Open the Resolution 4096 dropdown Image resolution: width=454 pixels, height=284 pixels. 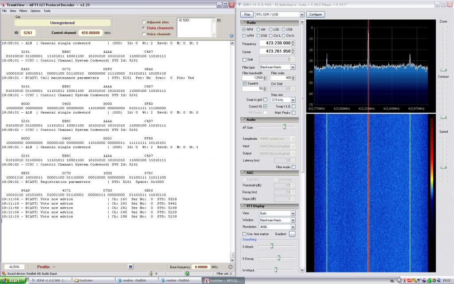[x=293, y=227]
